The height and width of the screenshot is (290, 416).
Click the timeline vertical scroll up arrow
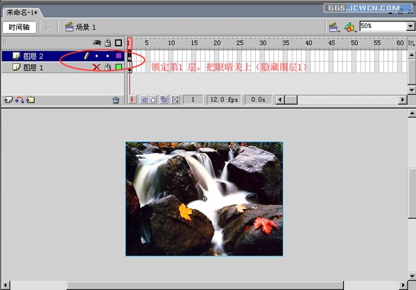pos(411,55)
